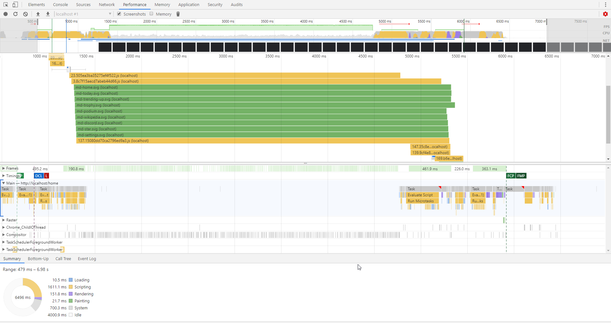
Task: Open the localhost #1 recording dropdown
Action: click(83, 14)
